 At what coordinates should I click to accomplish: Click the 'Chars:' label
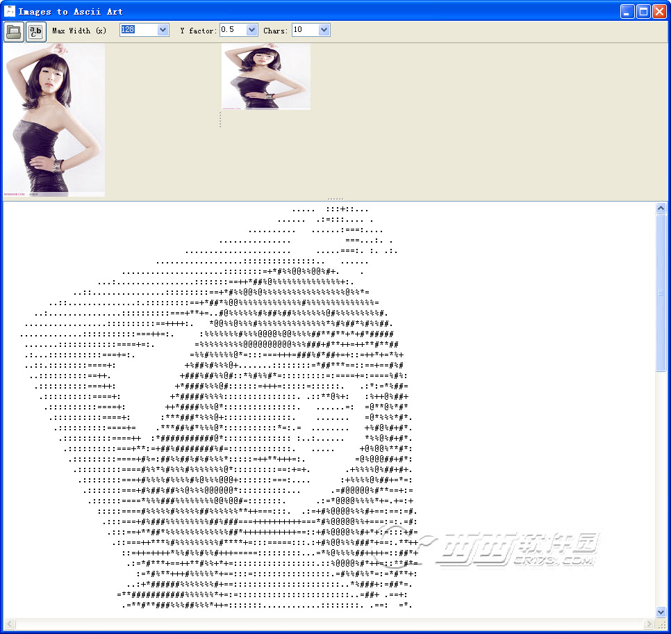click(276, 31)
